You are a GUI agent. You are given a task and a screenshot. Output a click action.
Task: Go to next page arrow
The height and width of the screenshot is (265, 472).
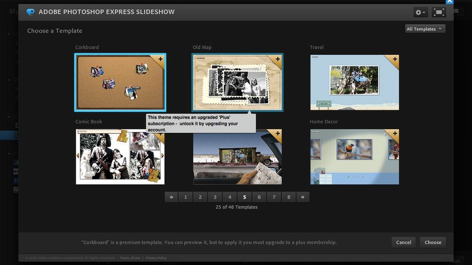[303, 197]
